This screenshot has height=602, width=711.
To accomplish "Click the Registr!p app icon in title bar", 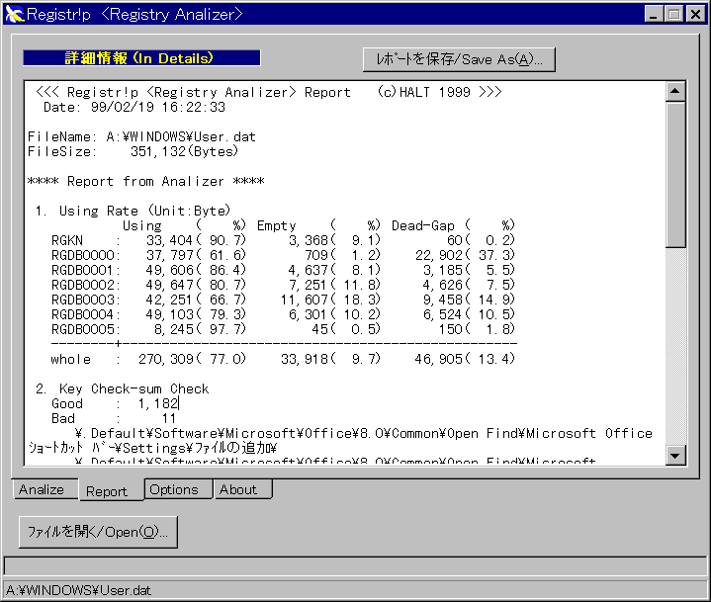I will pos(14,14).
